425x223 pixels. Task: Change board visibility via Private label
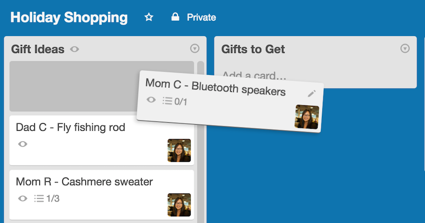(201, 17)
